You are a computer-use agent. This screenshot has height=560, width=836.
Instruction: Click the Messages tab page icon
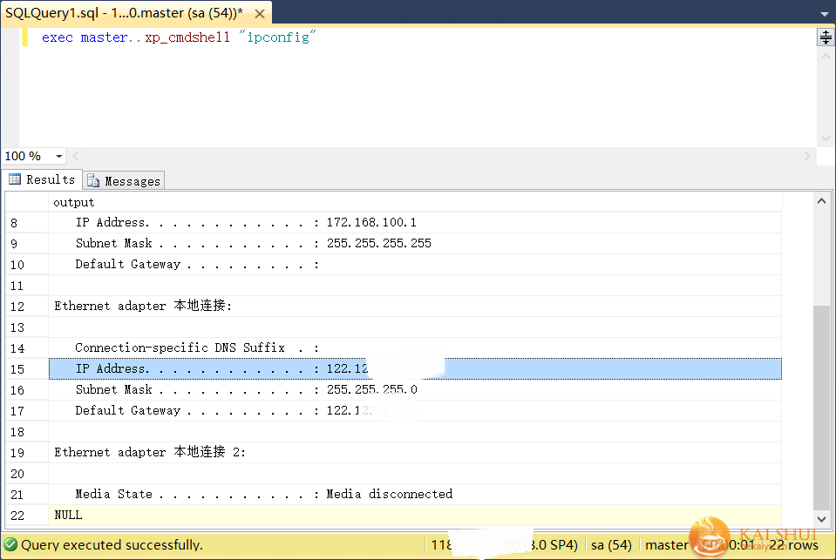point(92,180)
